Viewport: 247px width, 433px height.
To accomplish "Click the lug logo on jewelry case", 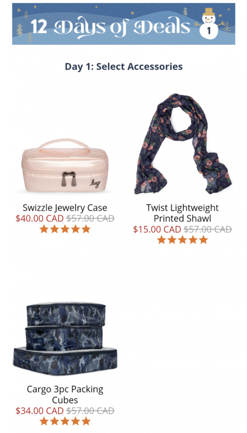I will [95, 184].
